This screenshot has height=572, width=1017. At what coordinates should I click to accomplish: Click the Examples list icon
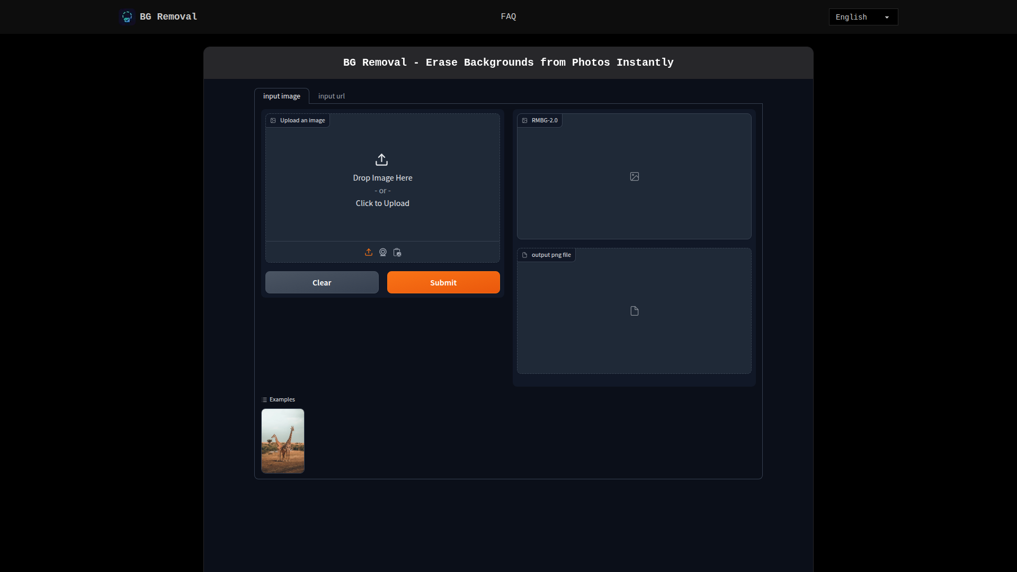(265, 399)
